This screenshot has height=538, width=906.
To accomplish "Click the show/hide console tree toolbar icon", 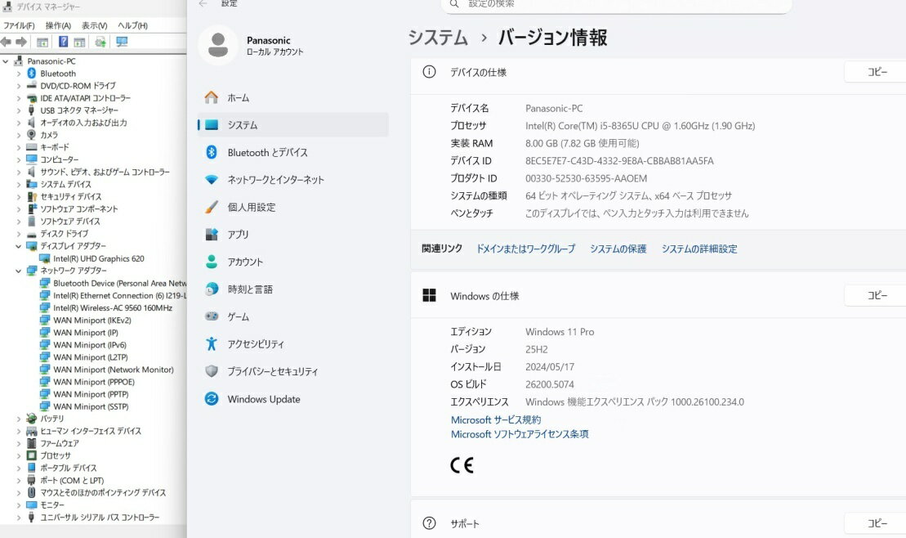I will tap(42, 42).
